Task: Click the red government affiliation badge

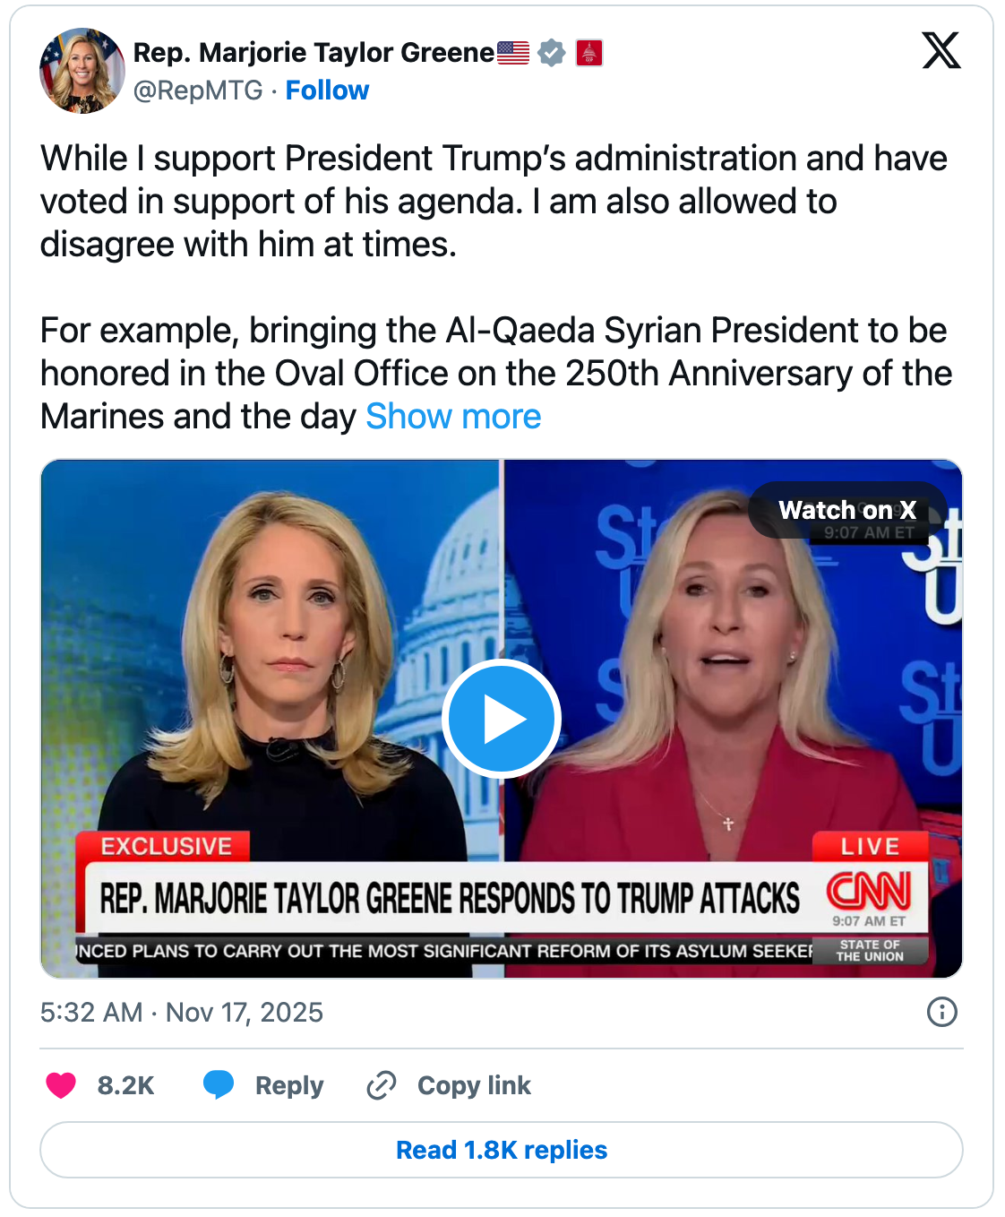Action: [588, 53]
